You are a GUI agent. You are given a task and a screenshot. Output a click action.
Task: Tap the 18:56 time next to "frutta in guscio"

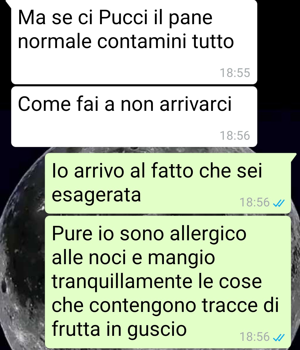pyautogui.click(x=255, y=337)
